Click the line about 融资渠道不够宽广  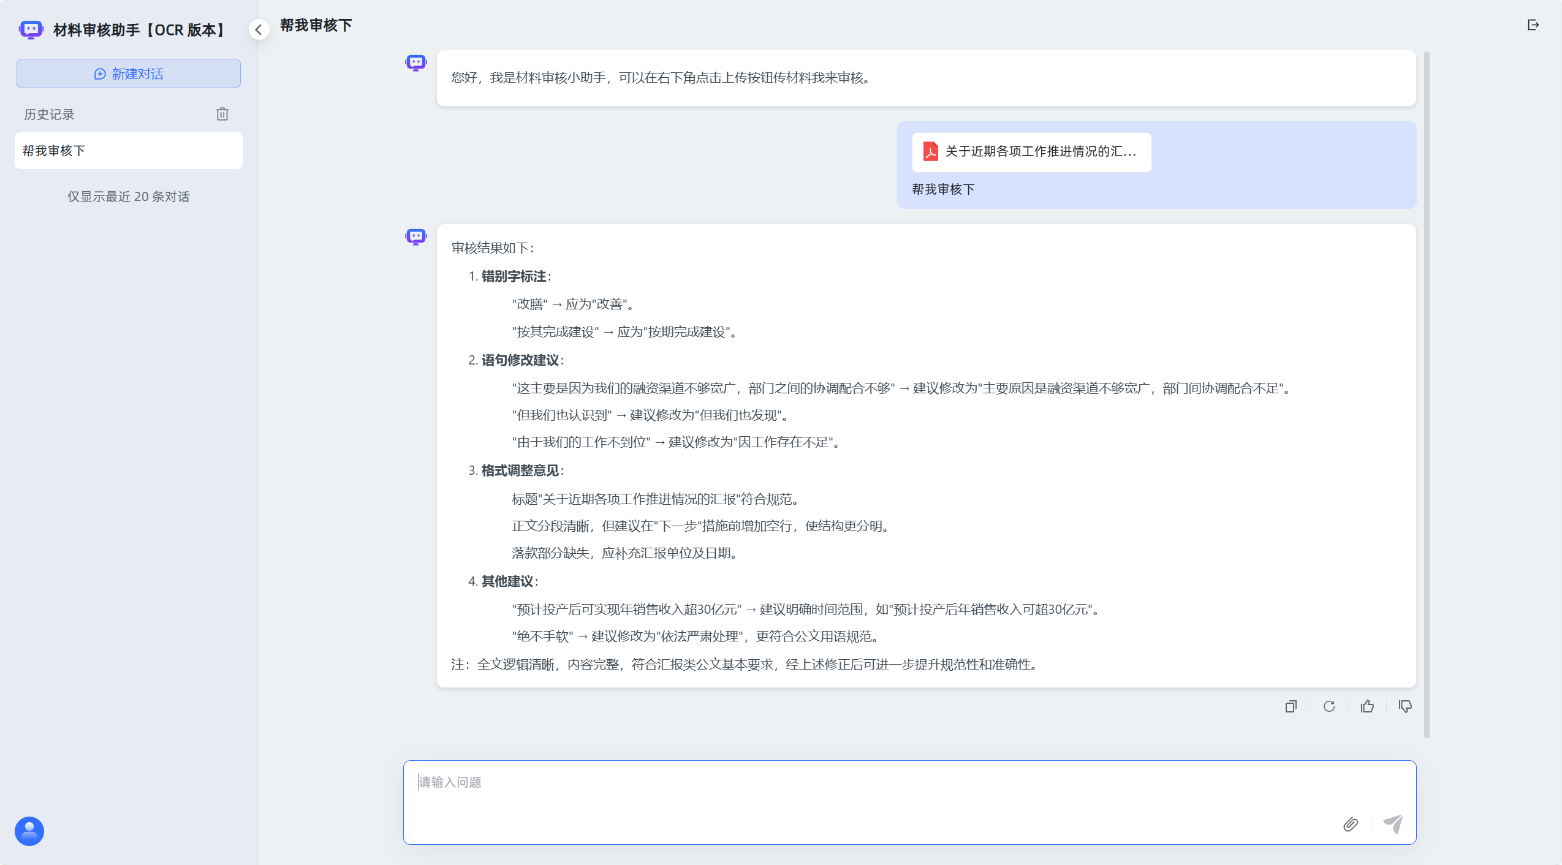tap(902, 388)
